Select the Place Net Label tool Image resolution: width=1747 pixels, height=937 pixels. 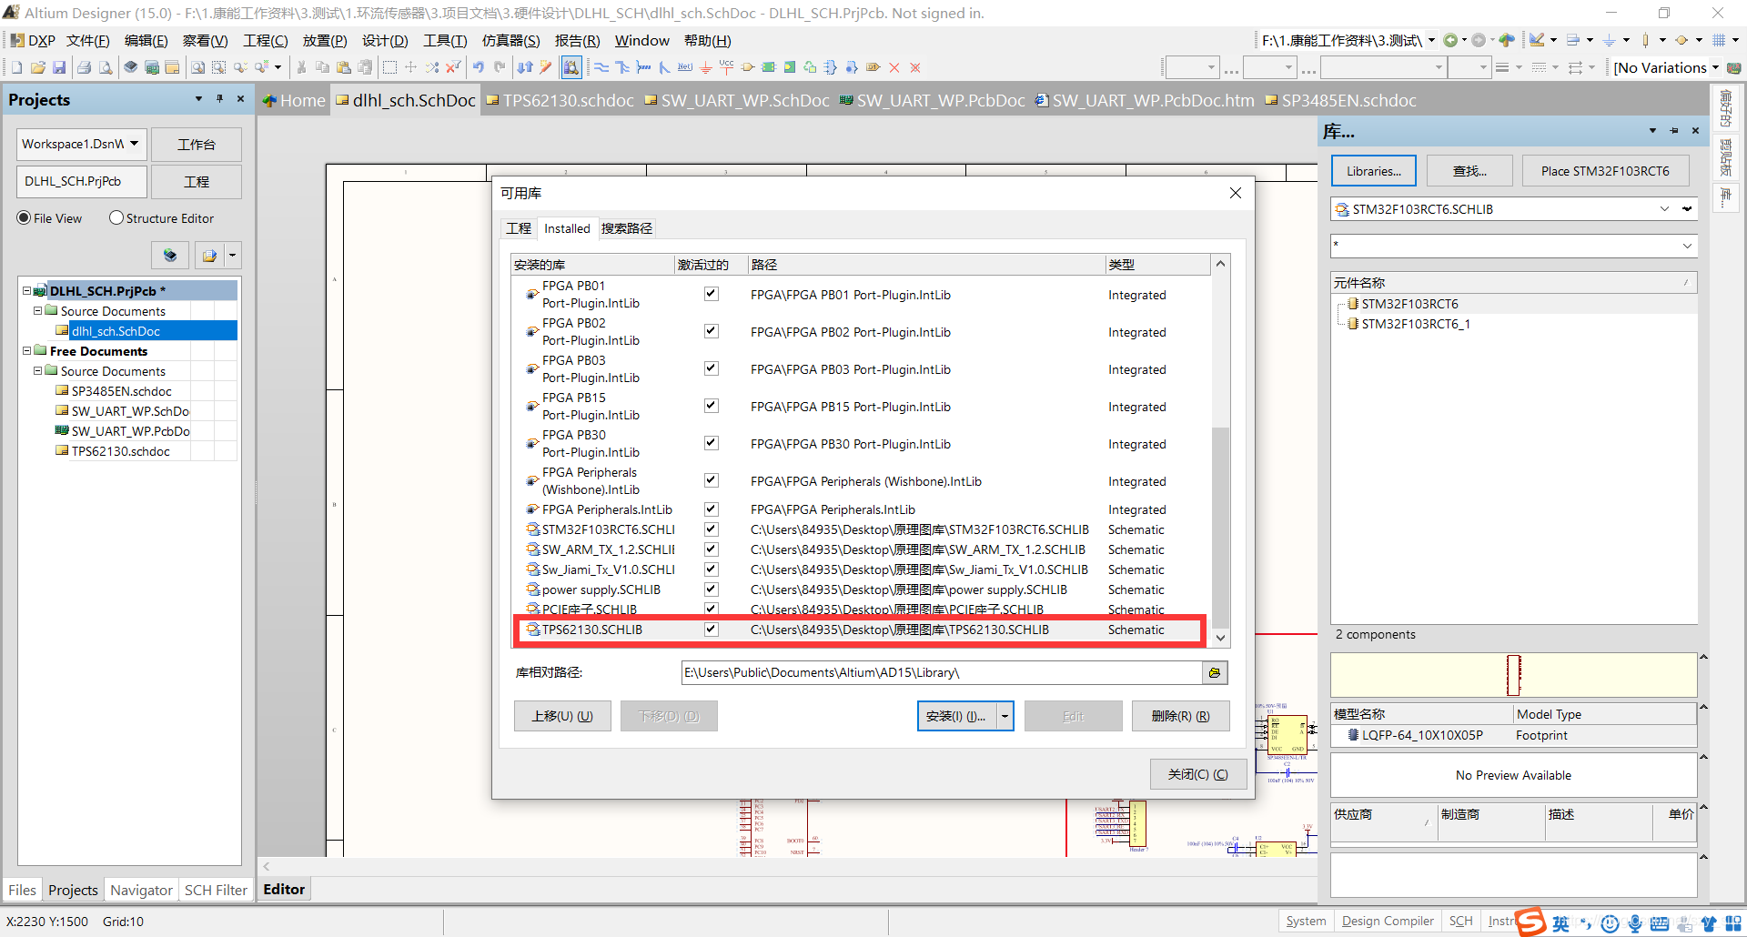(x=685, y=67)
